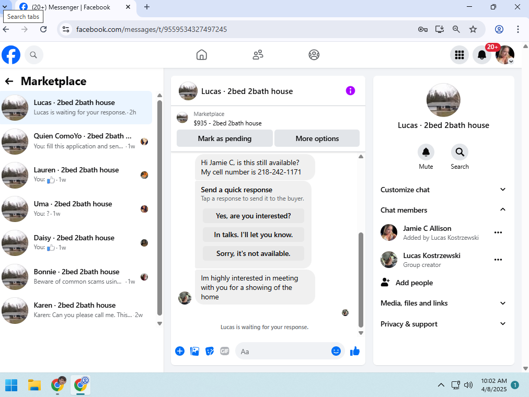Open conversation information purple icon
529x397 pixels.
coord(350,91)
